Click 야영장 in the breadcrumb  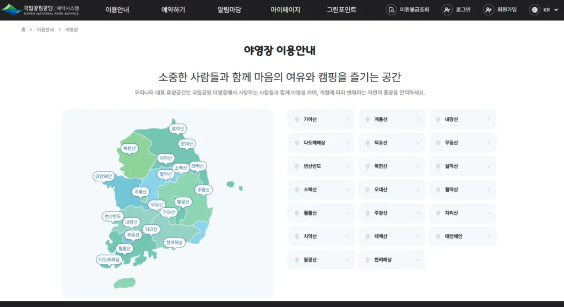pos(71,30)
